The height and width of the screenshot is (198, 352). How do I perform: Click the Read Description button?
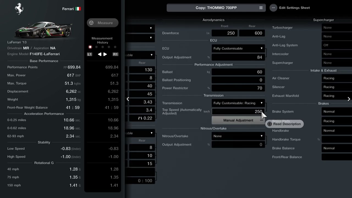[284, 124]
